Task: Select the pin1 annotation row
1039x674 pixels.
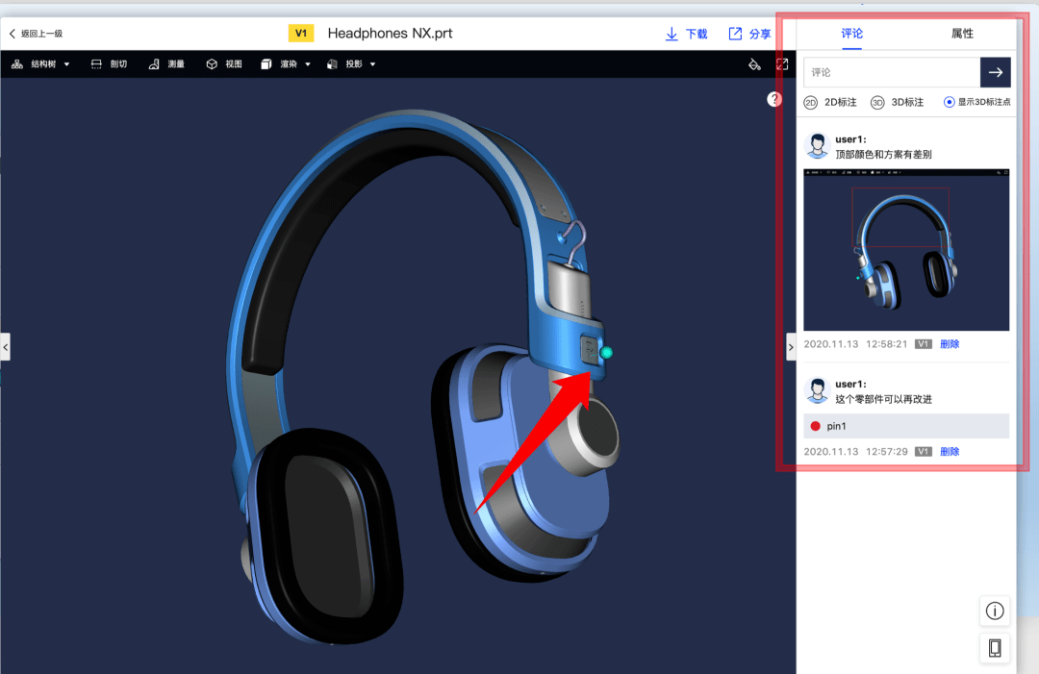Action: pos(906,426)
